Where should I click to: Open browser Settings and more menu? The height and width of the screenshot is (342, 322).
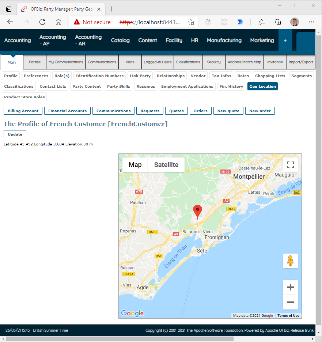click(311, 22)
